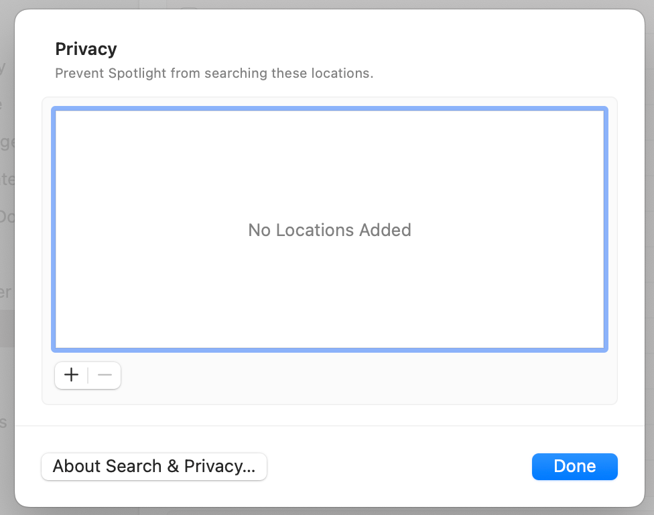Viewport: 654px width, 515px height.
Task: Learn more with About Search & Privacy button
Action: (154, 467)
